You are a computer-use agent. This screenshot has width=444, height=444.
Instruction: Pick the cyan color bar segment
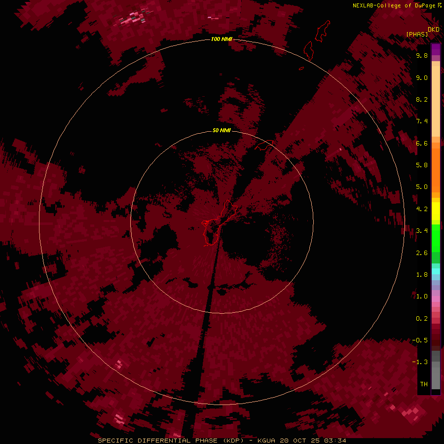click(x=436, y=271)
